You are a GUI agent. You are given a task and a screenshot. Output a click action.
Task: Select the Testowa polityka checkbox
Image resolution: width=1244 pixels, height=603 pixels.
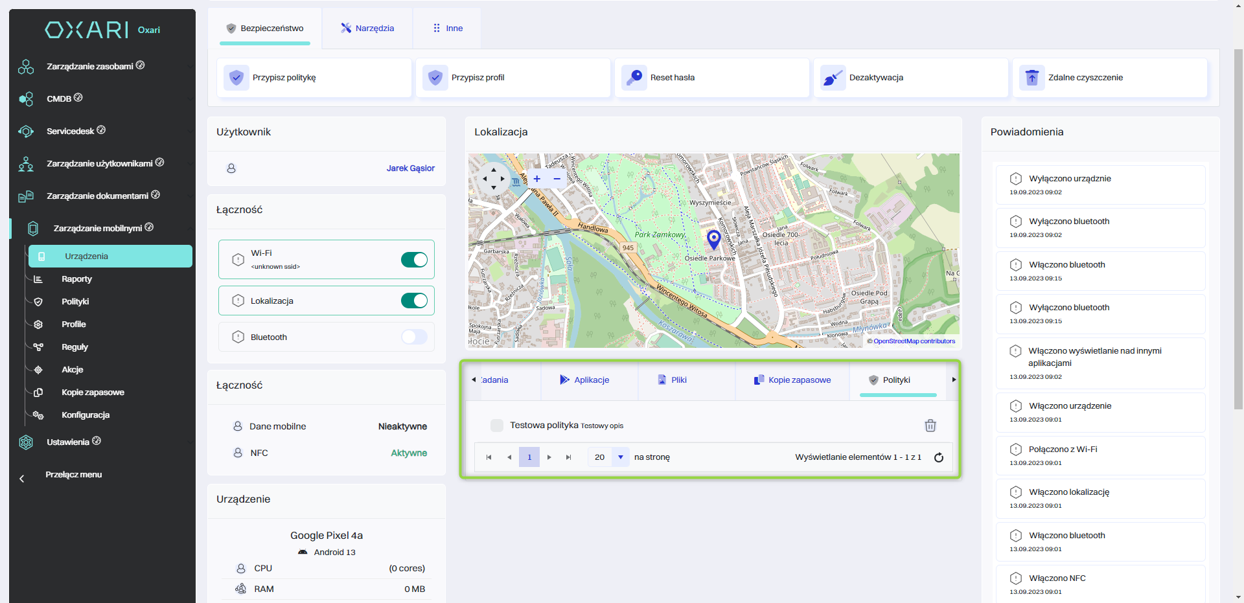point(497,426)
